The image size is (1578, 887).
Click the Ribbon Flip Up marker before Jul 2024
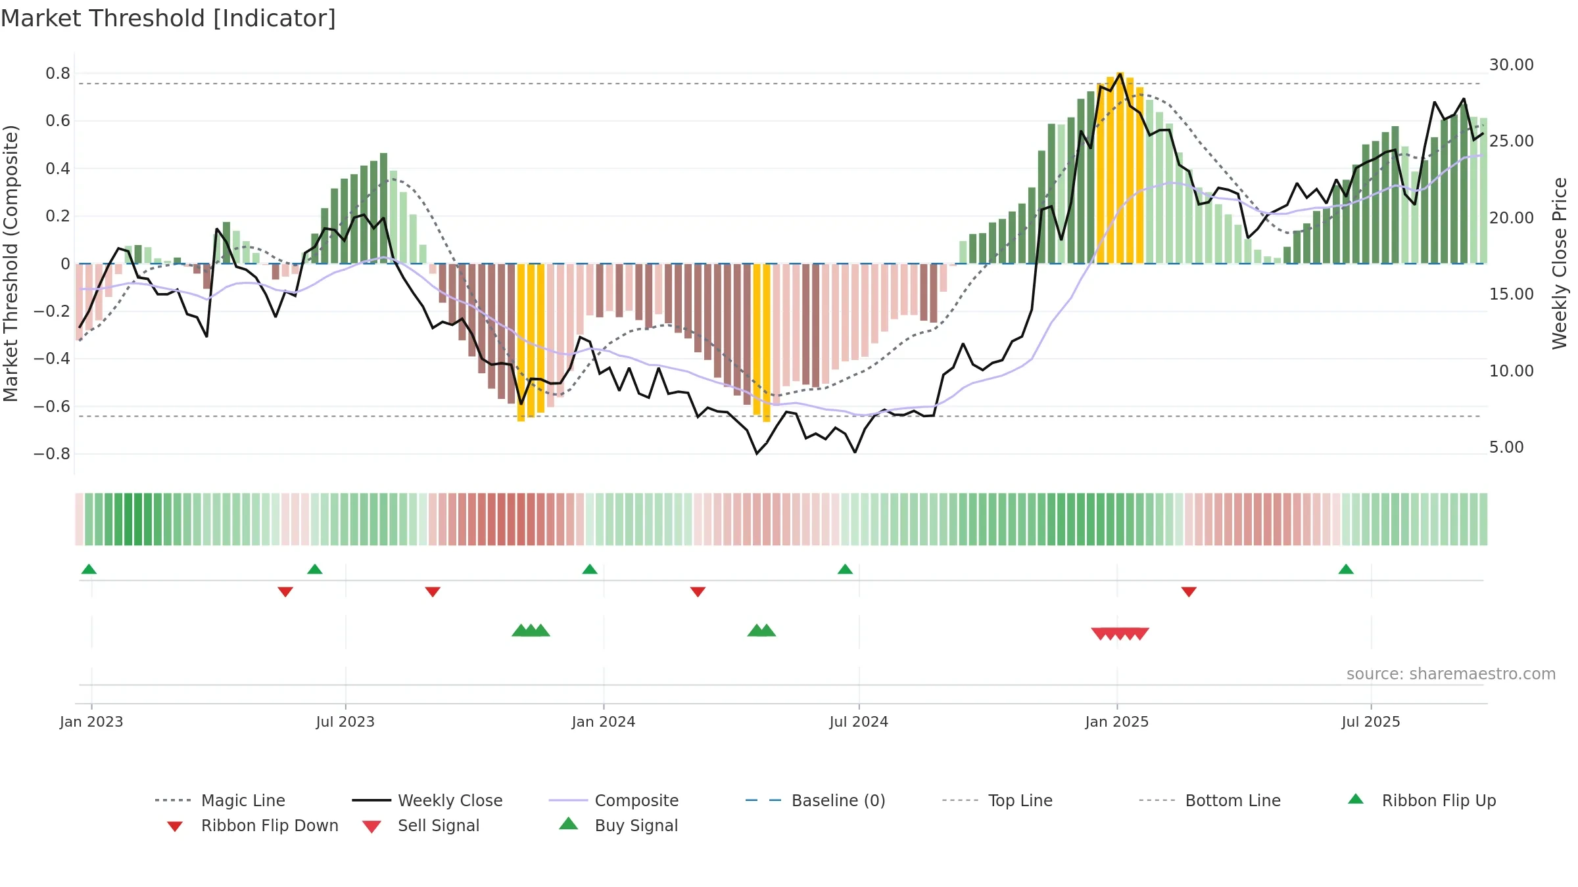(x=845, y=569)
